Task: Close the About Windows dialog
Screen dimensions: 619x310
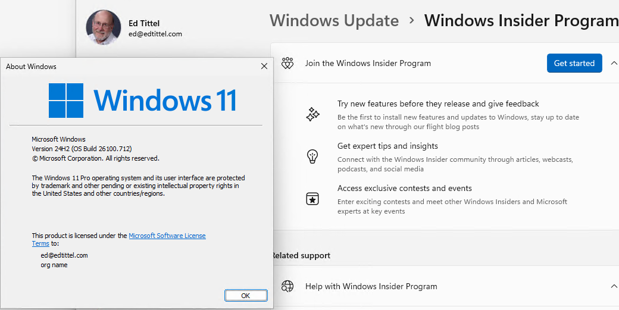Action: (264, 66)
